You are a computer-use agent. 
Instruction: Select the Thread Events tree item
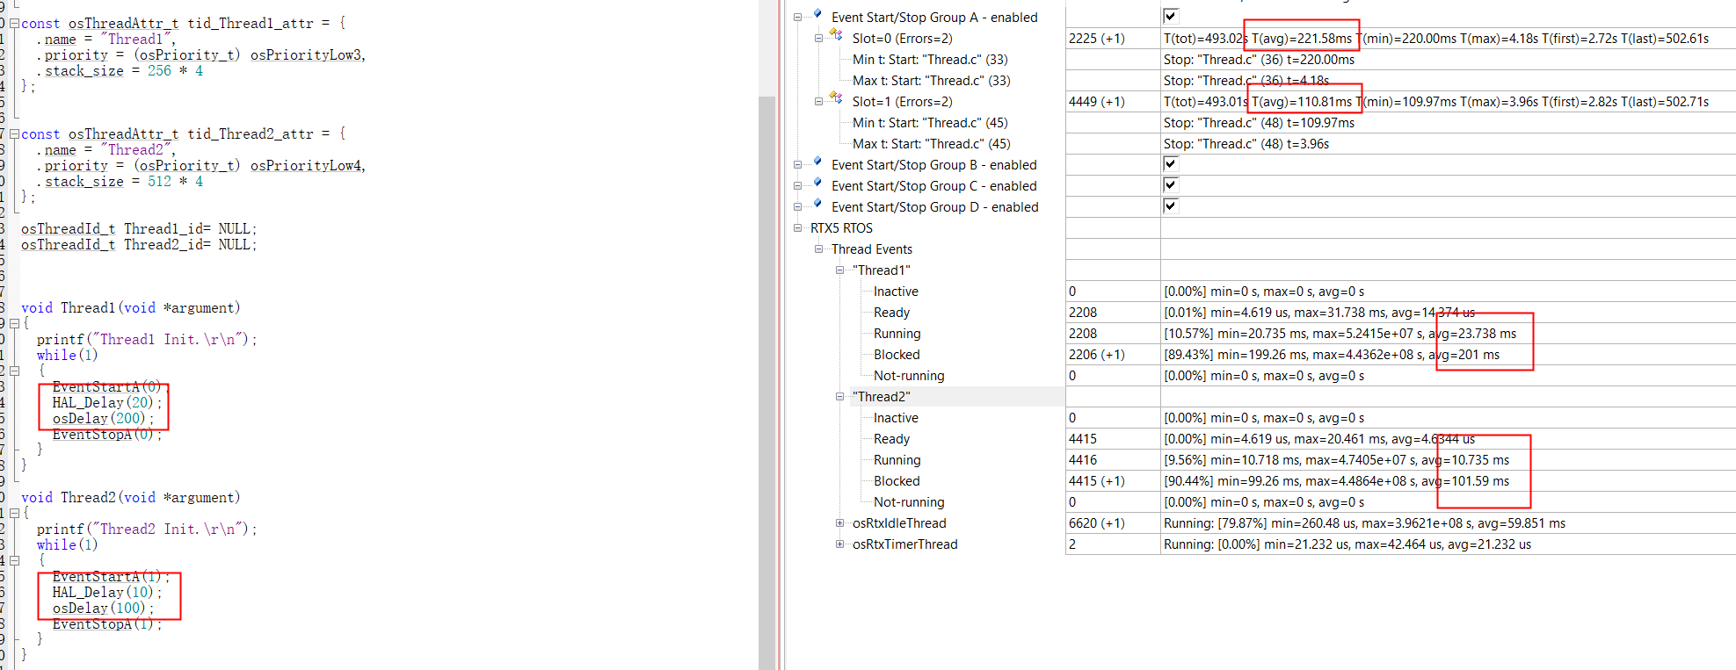click(872, 249)
